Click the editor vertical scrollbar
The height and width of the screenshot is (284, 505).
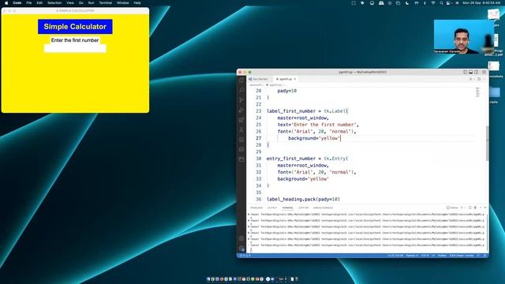487,144
